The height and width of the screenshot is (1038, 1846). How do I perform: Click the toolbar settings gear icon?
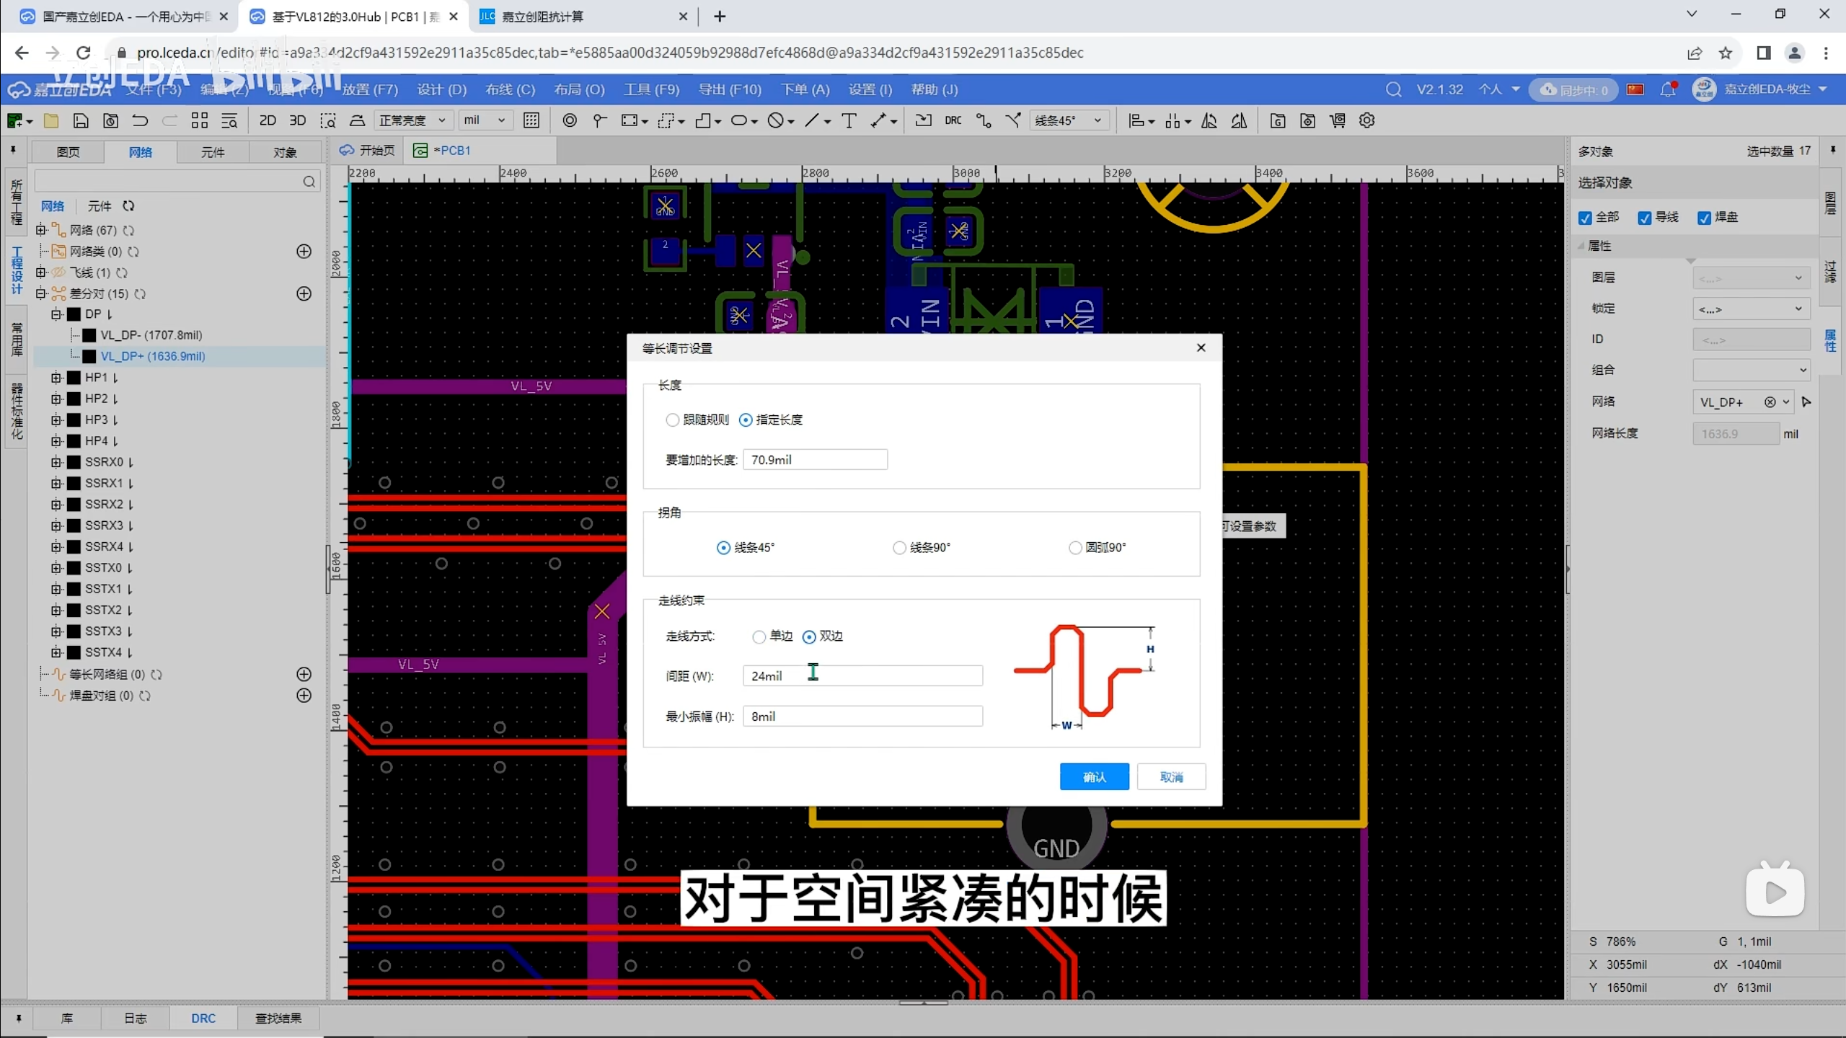[1366, 120]
